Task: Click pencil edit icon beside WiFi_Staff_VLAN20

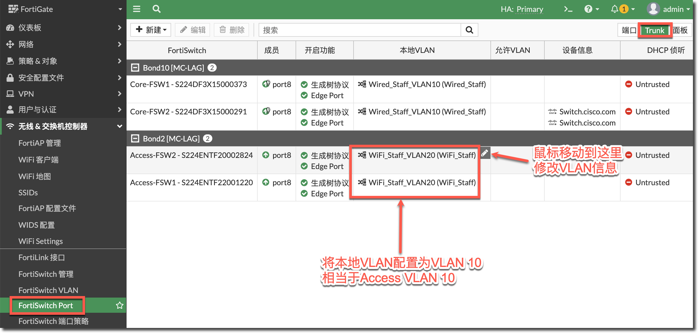Action: [x=485, y=153]
